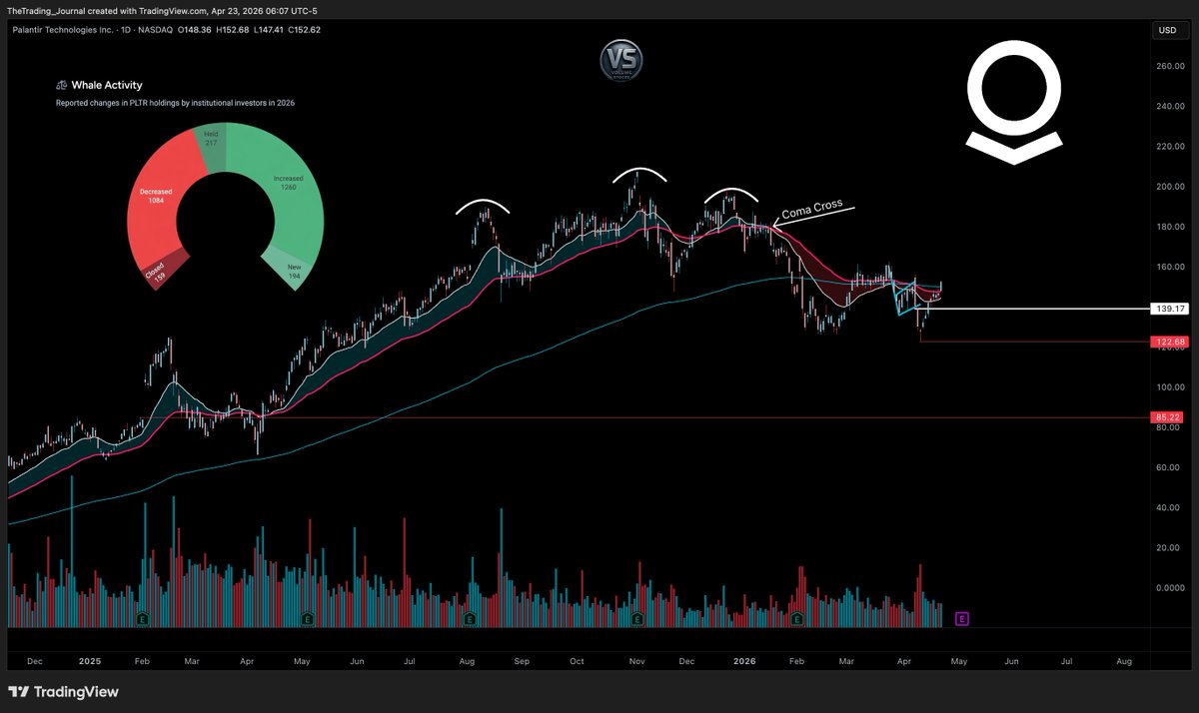This screenshot has height=713, width=1199.
Task: Click the 40.00 price axis label
Action: pyautogui.click(x=1168, y=507)
